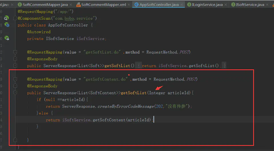Screen dimensions: 274x151
Task: Click the ISoftService type in the field declaration
Action: click(x=60, y=39)
